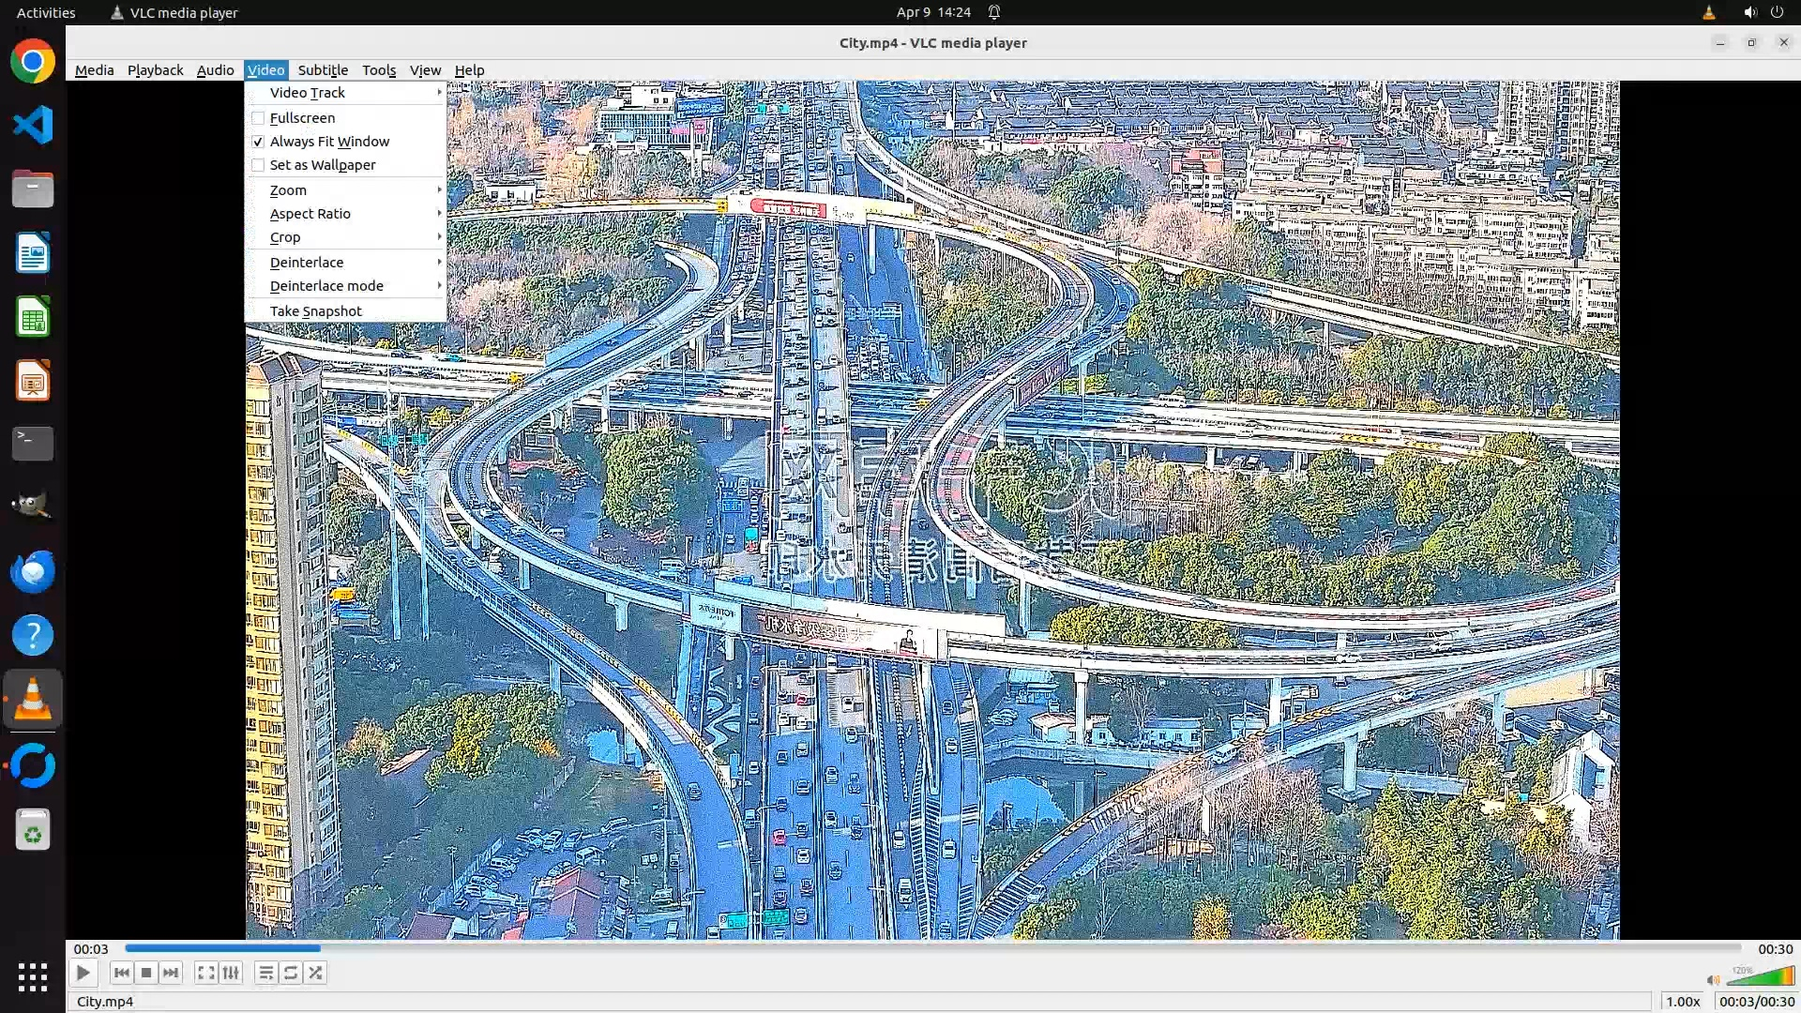This screenshot has height=1013, width=1801.
Task: Enable random shuffle playback
Action: pyautogui.click(x=316, y=973)
